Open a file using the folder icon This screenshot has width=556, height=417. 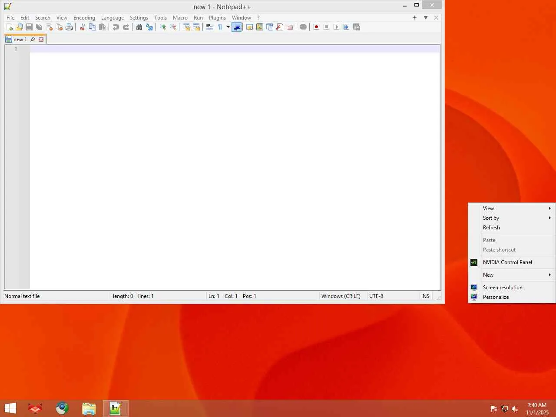19,27
